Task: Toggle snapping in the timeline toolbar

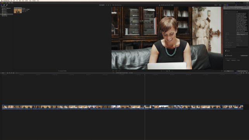Action: tap(241, 73)
